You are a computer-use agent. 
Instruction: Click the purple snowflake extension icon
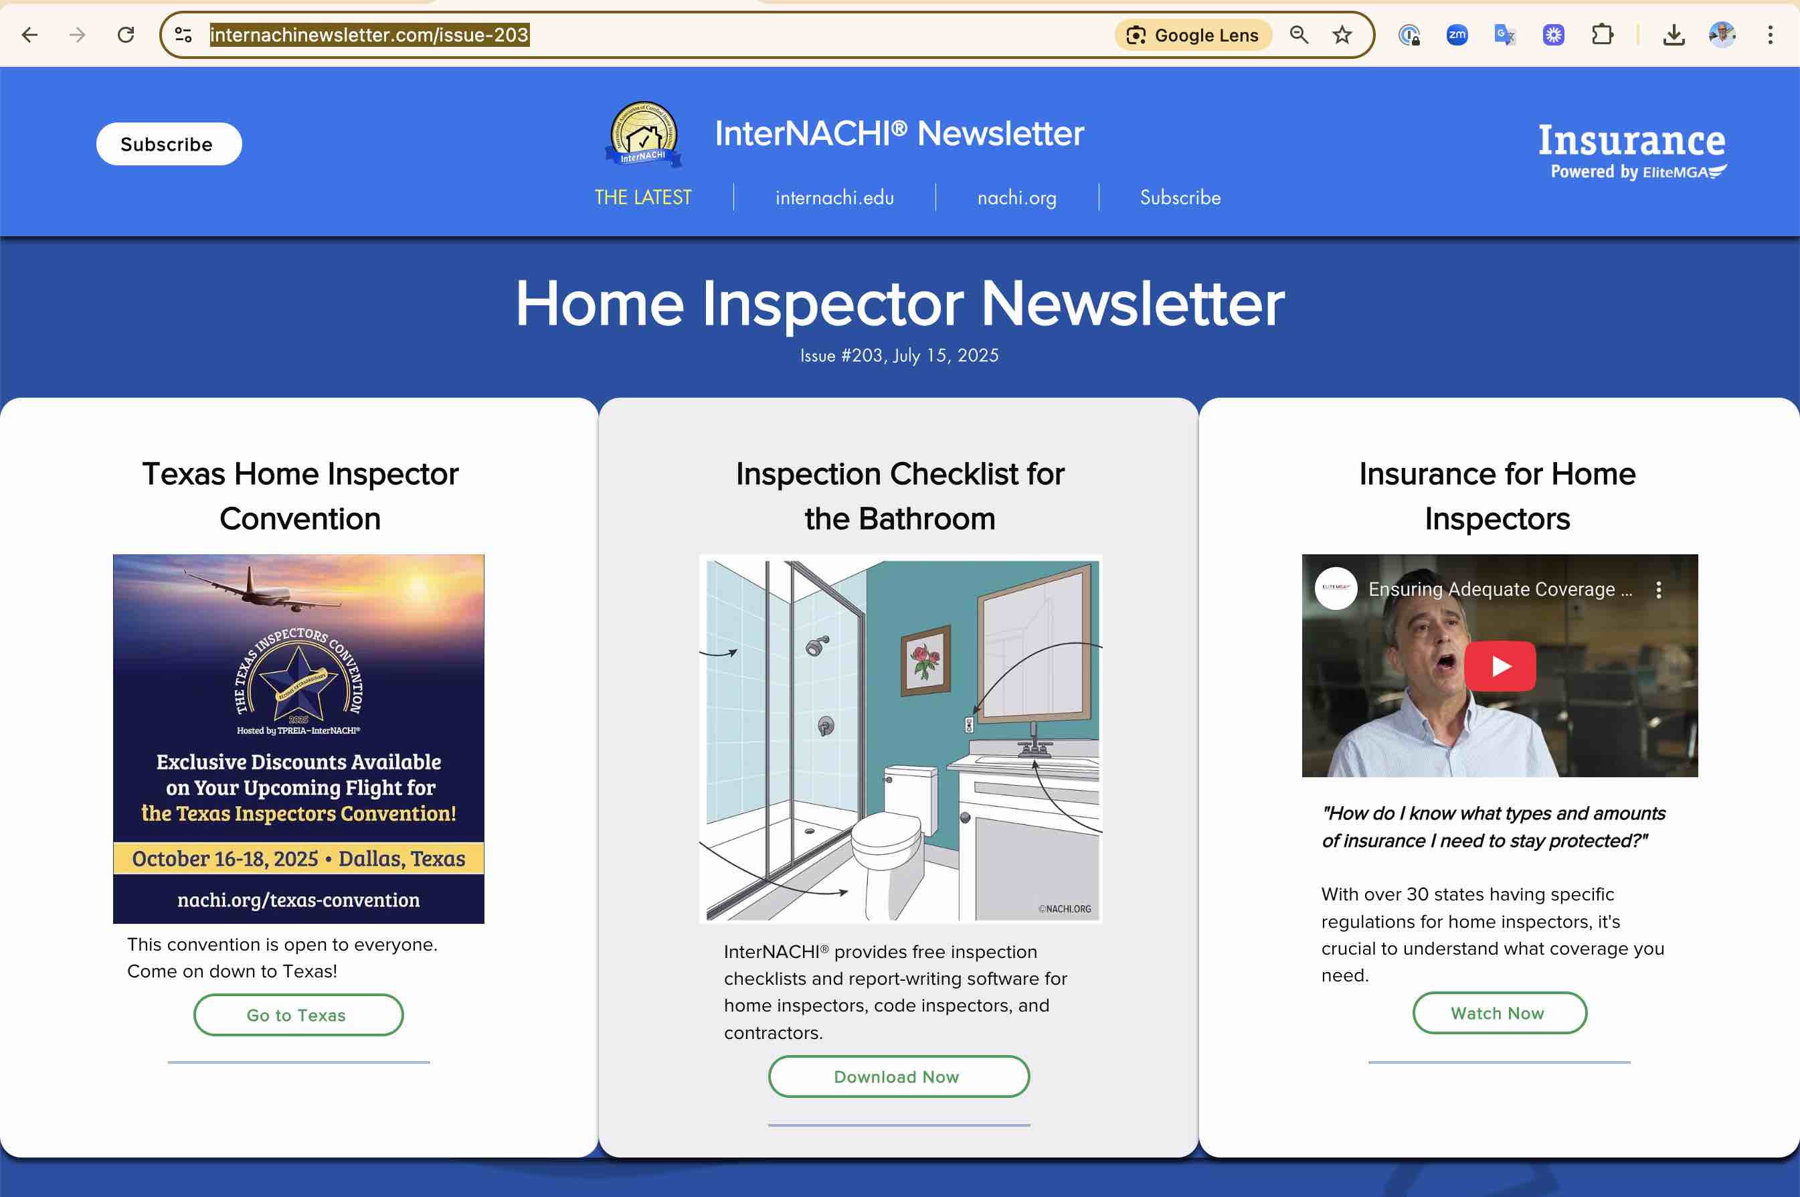tap(1554, 34)
